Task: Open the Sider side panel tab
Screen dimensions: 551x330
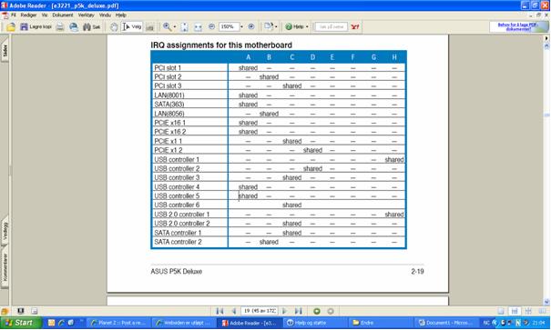Action: [5, 51]
